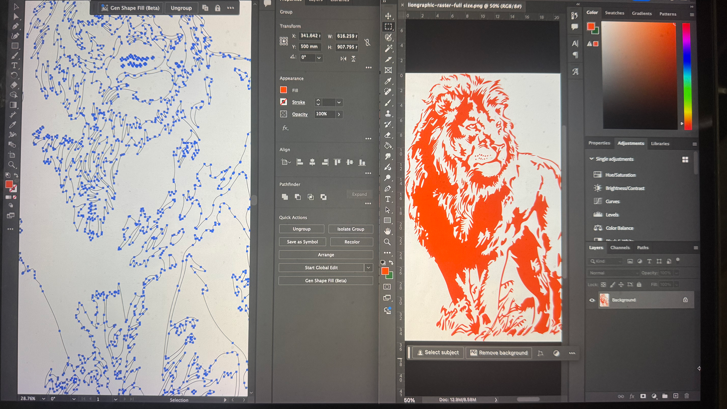This screenshot has height=409, width=727.
Task: Select the Illustrator Zoom tool
Action: 12,165
